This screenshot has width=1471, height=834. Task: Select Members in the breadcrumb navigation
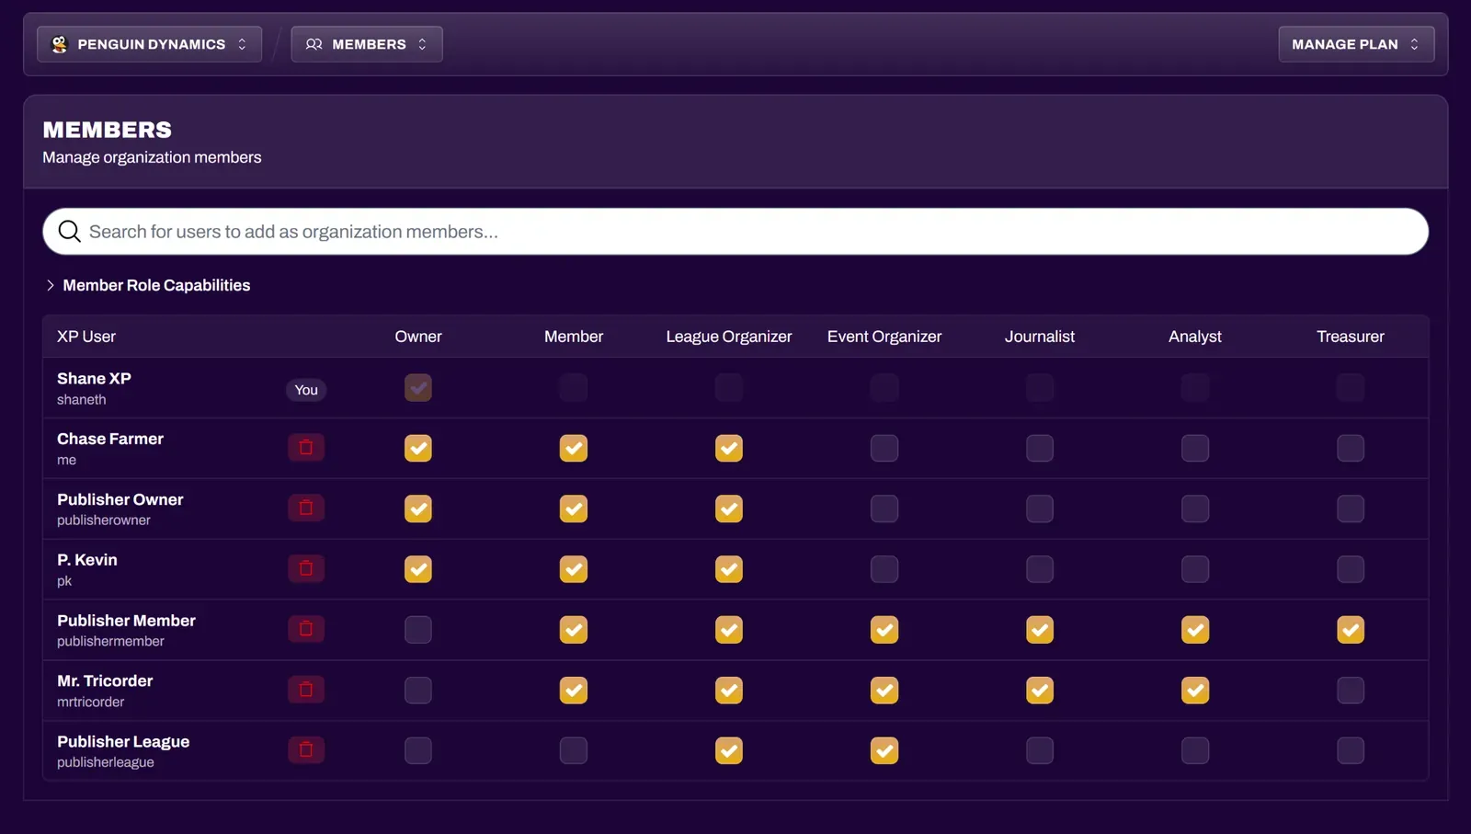click(366, 43)
